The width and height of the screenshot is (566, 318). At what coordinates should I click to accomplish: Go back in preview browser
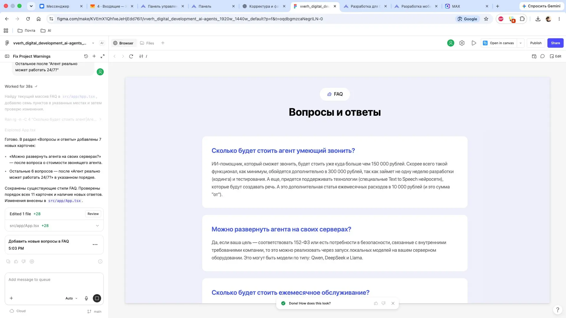coord(115,56)
